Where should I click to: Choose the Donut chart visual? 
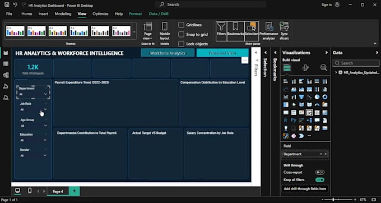click(x=324, y=97)
